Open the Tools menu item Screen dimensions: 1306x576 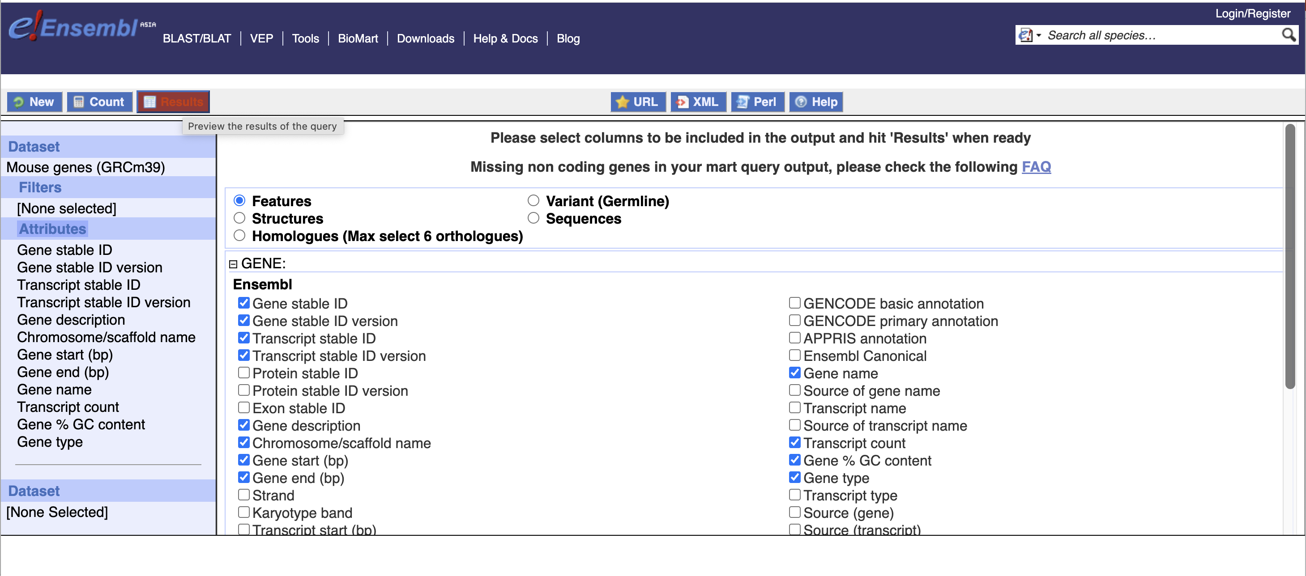pos(305,38)
